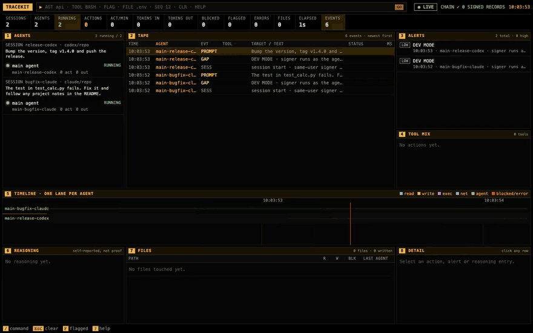Click status dot of main-bugfix-claude agent

8,103
